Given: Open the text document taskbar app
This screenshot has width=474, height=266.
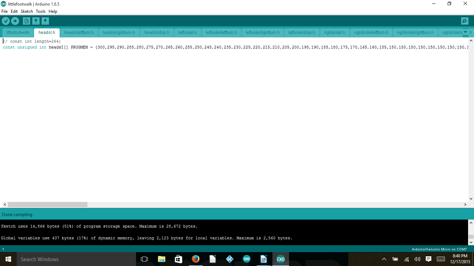Looking at the screenshot, I should pos(264,259).
